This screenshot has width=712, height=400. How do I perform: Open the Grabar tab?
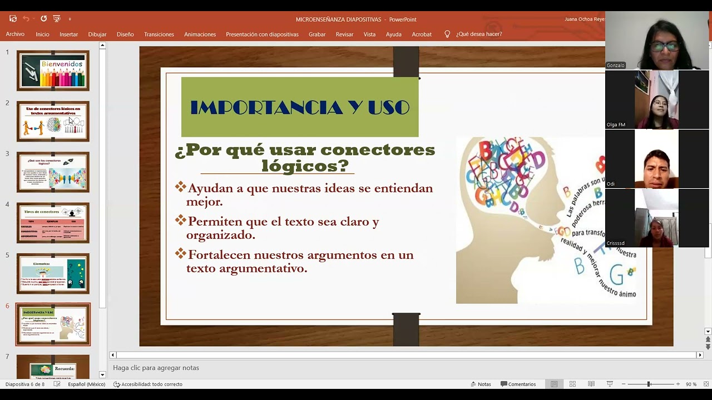(x=317, y=34)
